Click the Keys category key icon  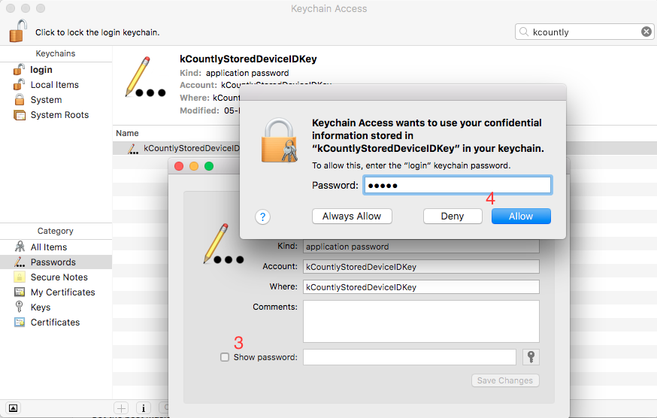pos(19,307)
